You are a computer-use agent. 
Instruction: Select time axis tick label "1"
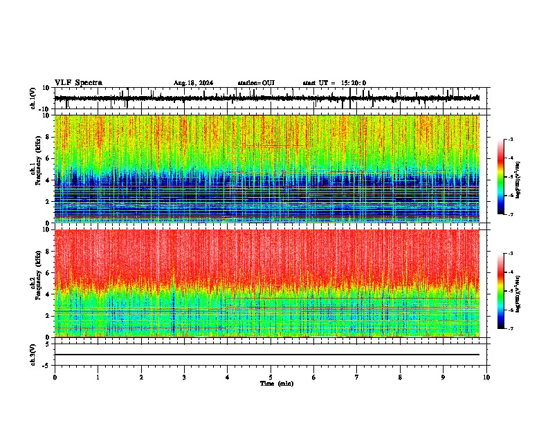point(98,377)
